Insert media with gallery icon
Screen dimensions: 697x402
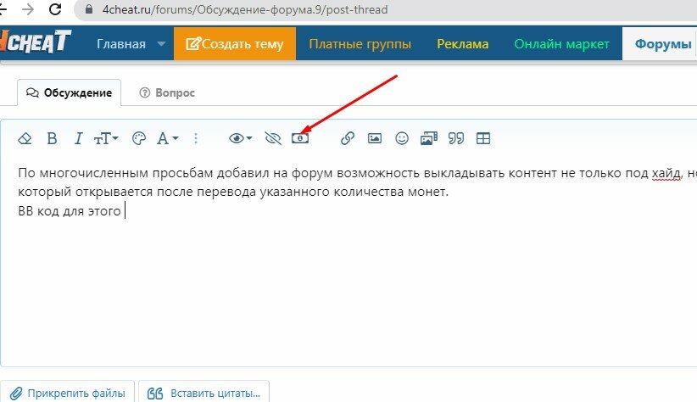click(429, 139)
